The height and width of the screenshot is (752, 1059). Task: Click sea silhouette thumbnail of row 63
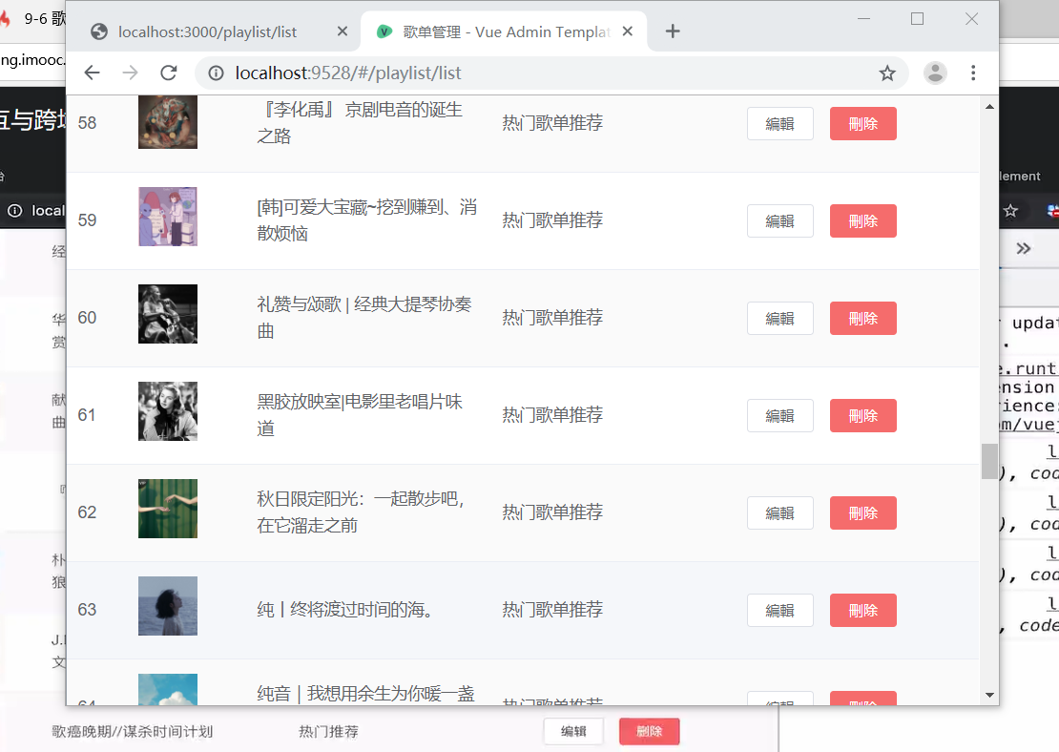(x=168, y=606)
